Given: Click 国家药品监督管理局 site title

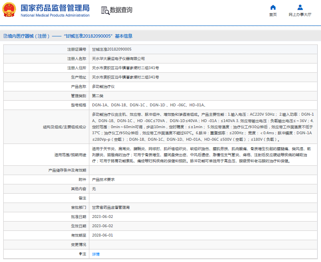Looking at the screenshot, I should point(55,8).
